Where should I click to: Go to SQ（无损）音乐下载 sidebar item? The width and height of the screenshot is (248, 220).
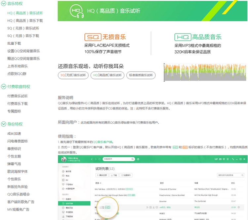(23, 36)
